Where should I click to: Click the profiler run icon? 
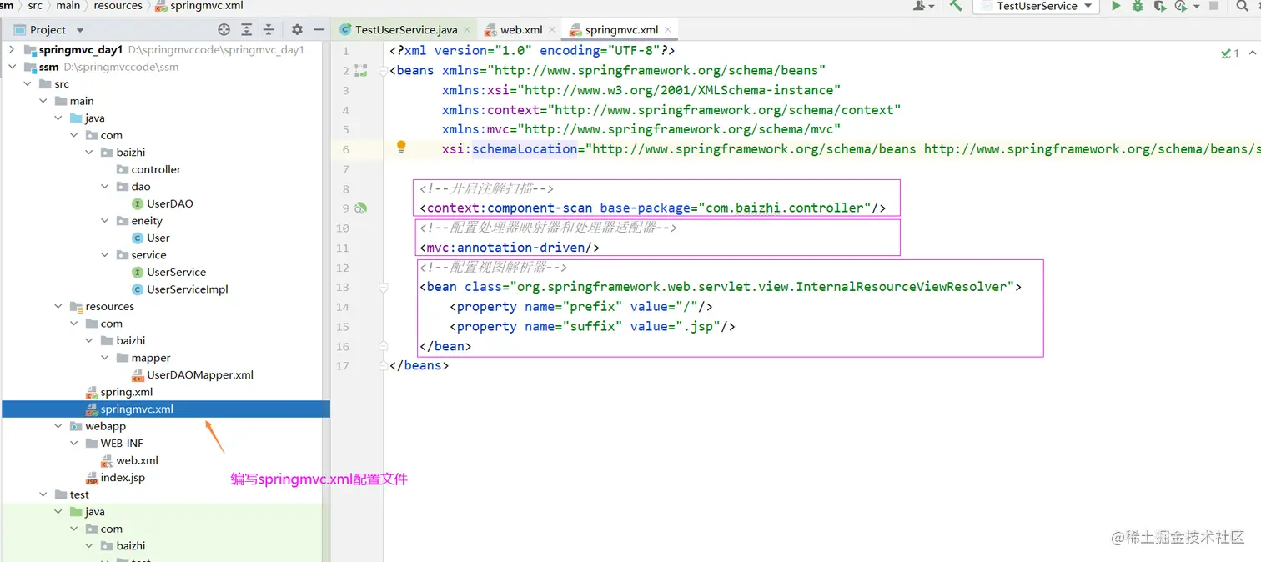1180,6
